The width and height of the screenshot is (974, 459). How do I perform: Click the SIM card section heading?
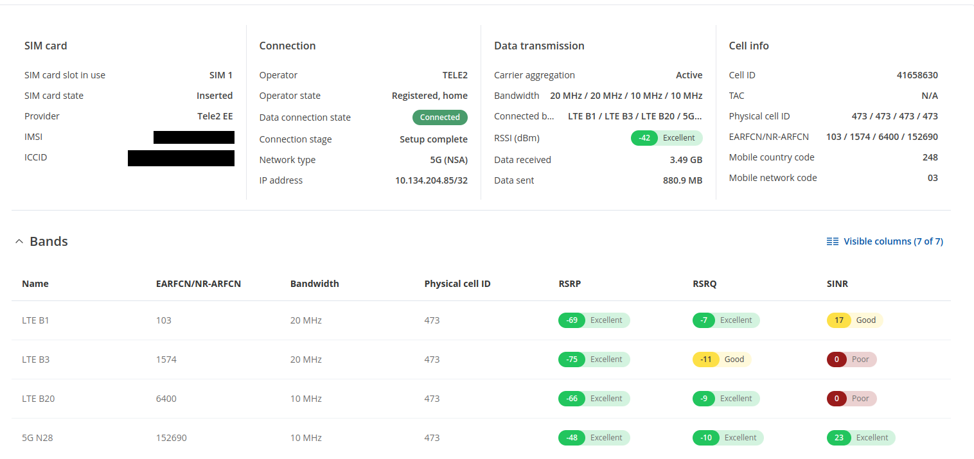point(46,46)
